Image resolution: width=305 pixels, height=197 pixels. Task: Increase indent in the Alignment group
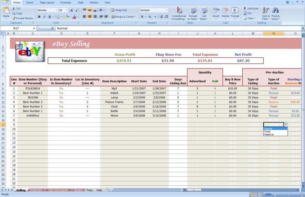(106, 16)
